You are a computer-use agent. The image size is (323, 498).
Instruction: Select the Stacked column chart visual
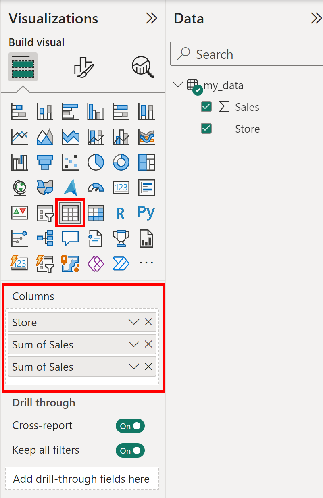click(x=45, y=112)
